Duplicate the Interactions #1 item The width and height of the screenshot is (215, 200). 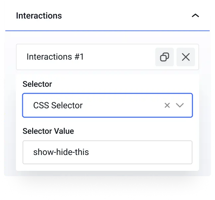point(165,57)
